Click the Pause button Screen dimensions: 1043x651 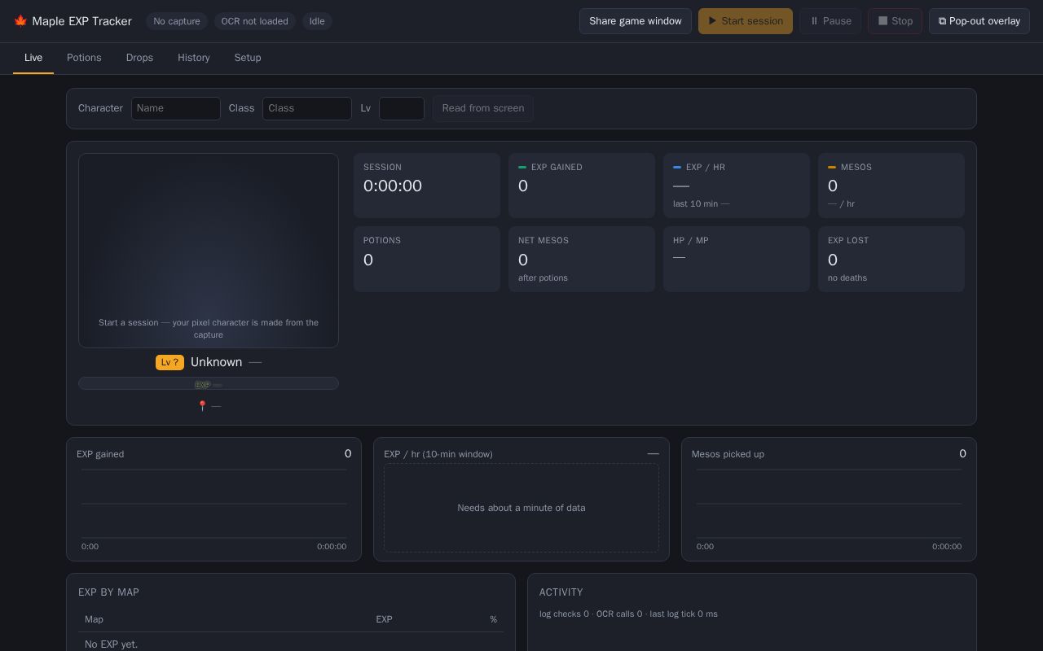[830, 21]
